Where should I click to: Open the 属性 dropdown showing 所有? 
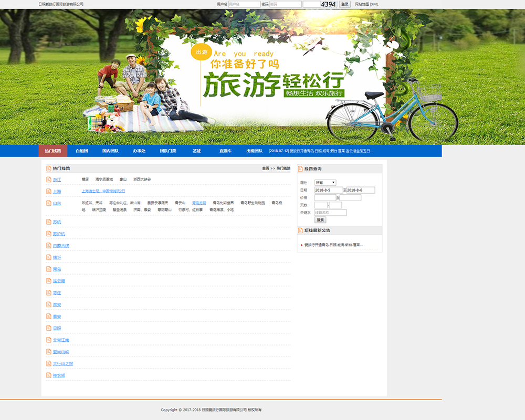coord(325,183)
